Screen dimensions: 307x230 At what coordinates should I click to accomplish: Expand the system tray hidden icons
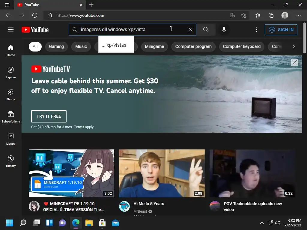click(x=262, y=223)
